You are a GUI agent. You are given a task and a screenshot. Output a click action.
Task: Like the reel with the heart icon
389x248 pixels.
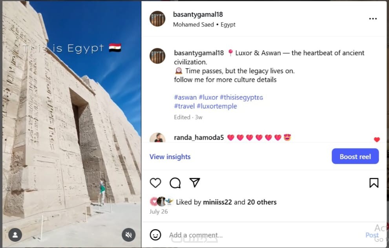click(155, 183)
